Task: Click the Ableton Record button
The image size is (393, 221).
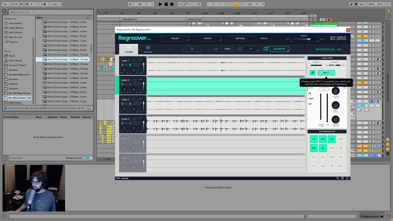Action: pos(172,4)
